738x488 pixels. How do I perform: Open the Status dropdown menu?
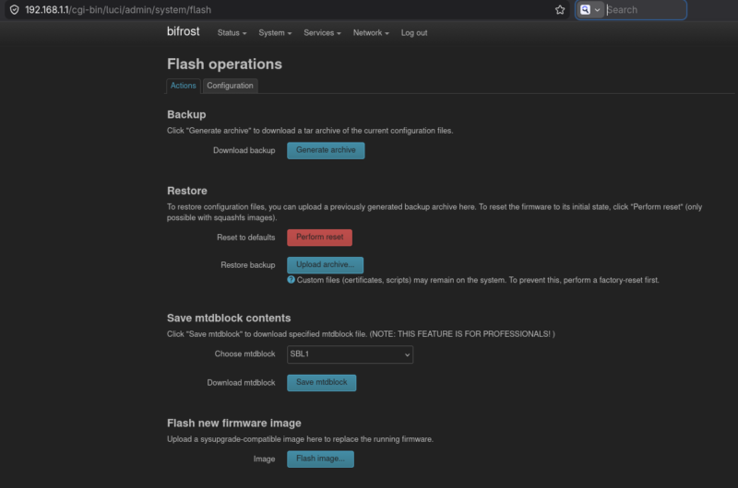(x=232, y=33)
